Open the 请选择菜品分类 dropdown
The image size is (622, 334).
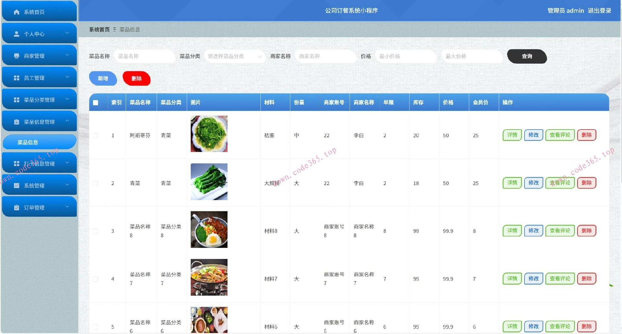tap(235, 56)
